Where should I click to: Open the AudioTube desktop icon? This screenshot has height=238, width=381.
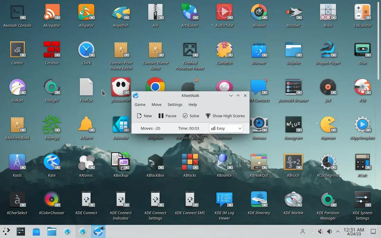[224, 15]
